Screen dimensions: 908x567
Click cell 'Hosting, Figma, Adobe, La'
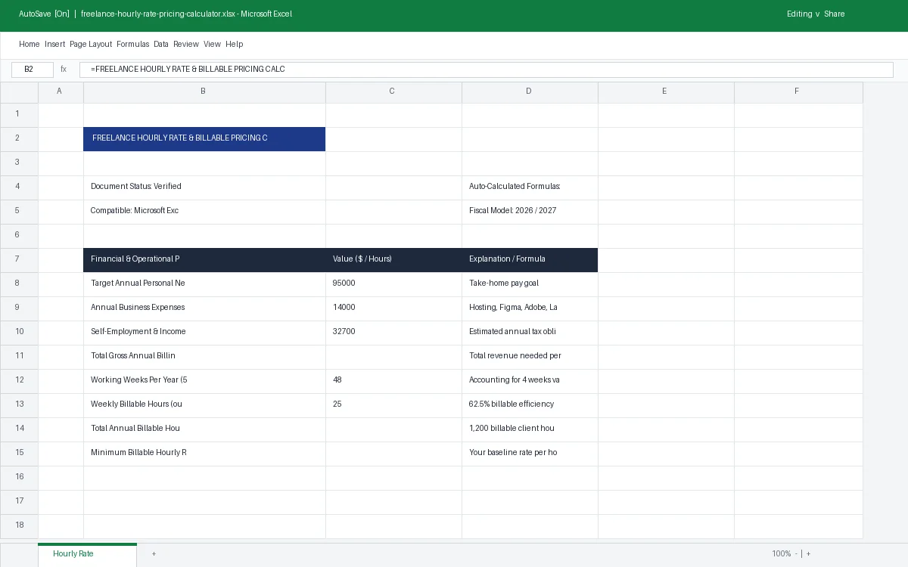click(530, 308)
